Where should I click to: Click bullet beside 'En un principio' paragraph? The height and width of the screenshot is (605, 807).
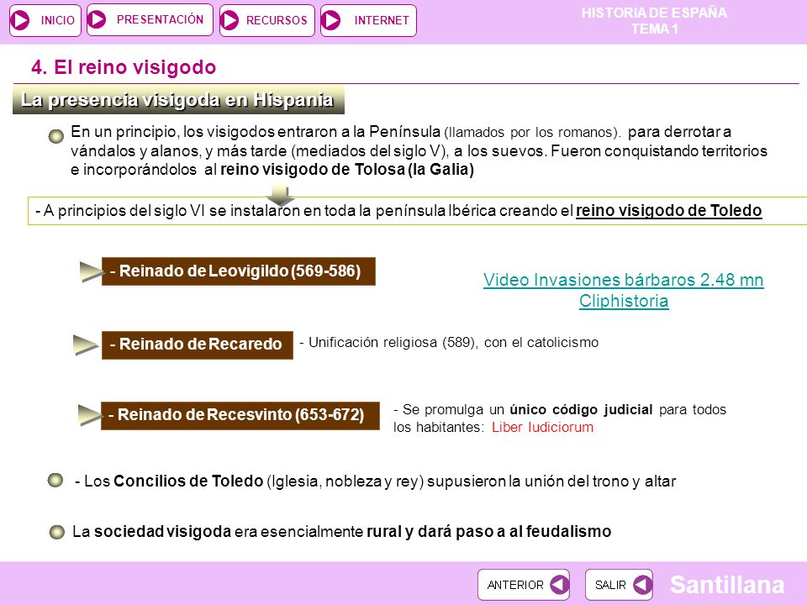point(56,136)
